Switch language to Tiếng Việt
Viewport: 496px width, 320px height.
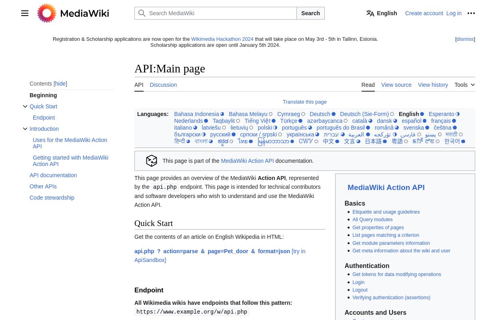(258, 121)
